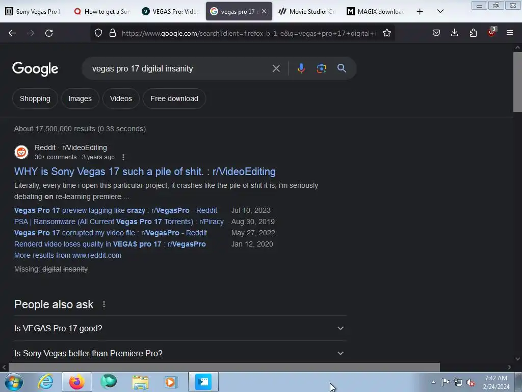
Task: Reload the current page
Action: [49, 33]
